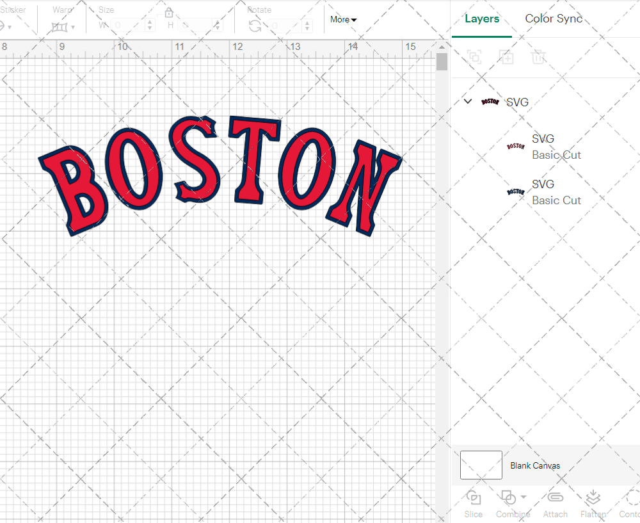
Task: Collapse the SVG group chevron
Action: click(x=468, y=101)
